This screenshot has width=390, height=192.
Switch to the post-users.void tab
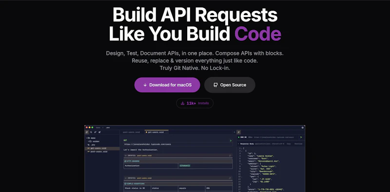click(131, 132)
